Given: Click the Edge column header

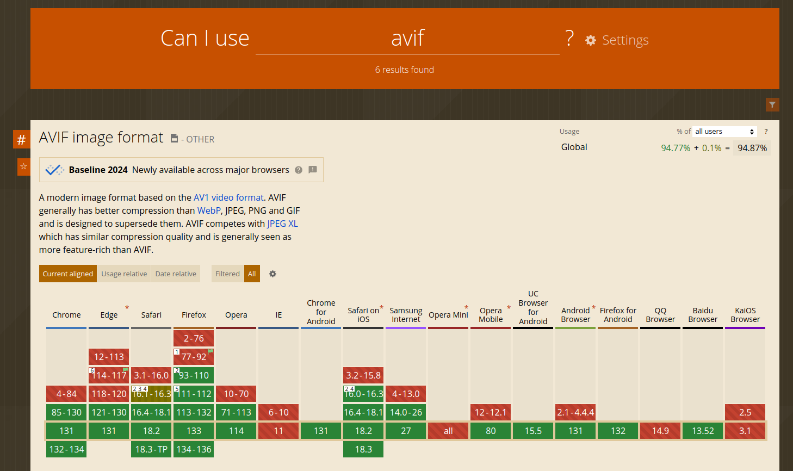Looking at the screenshot, I should (x=109, y=315).
